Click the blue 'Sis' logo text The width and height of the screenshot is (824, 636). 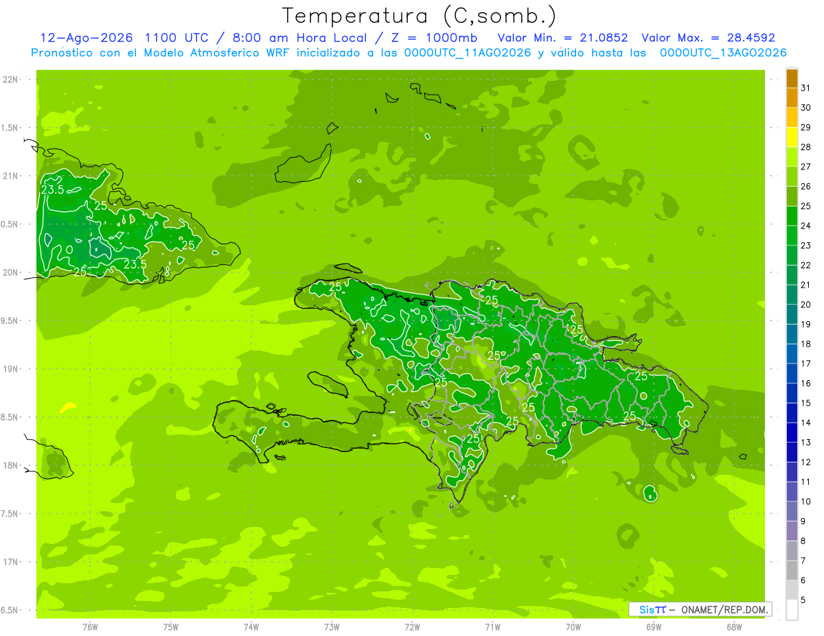[x=647, y=609]
